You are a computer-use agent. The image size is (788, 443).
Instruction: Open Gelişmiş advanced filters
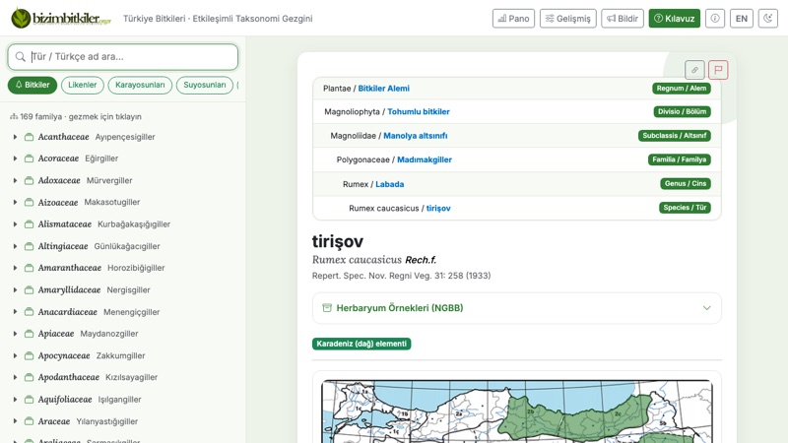point(568,19)
